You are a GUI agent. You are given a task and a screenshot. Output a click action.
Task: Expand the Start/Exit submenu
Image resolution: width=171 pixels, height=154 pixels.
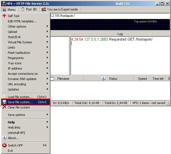pos(47,37)
